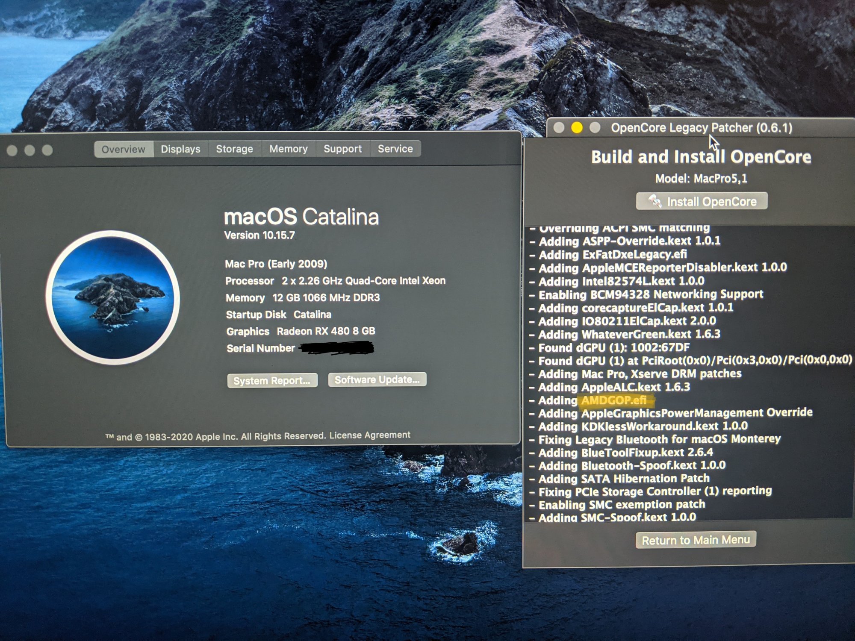Select the Overview tab

pos(124,150)
